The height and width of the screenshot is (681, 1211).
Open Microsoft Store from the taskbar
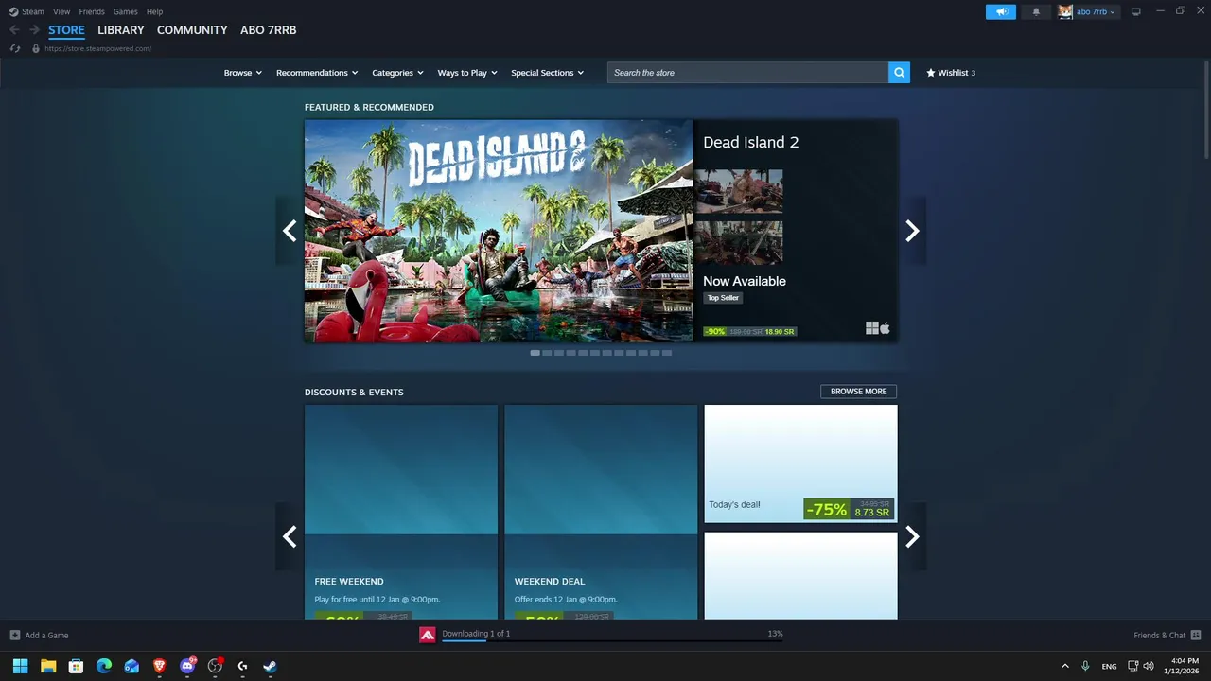77,666
